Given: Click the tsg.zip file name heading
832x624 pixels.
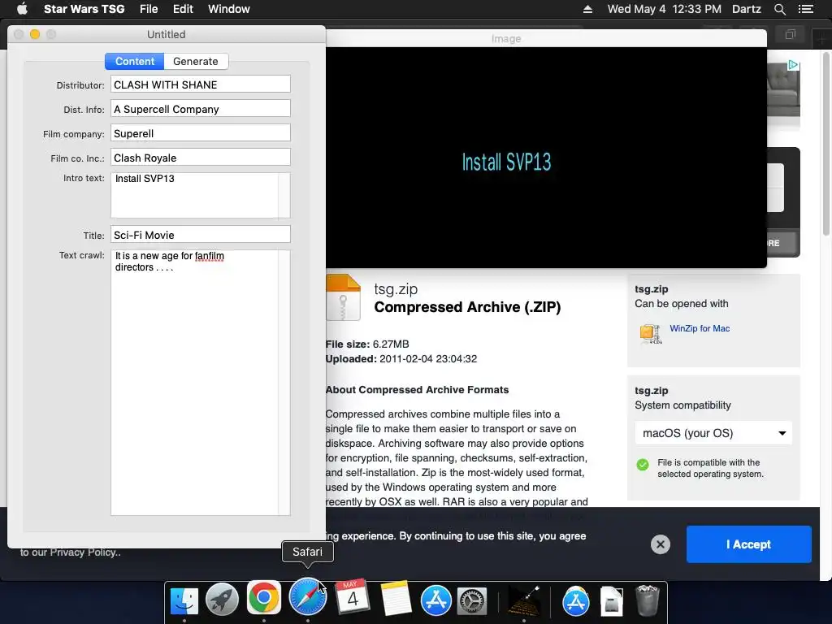Looking at the screenshot, I should tap(396, 288).
